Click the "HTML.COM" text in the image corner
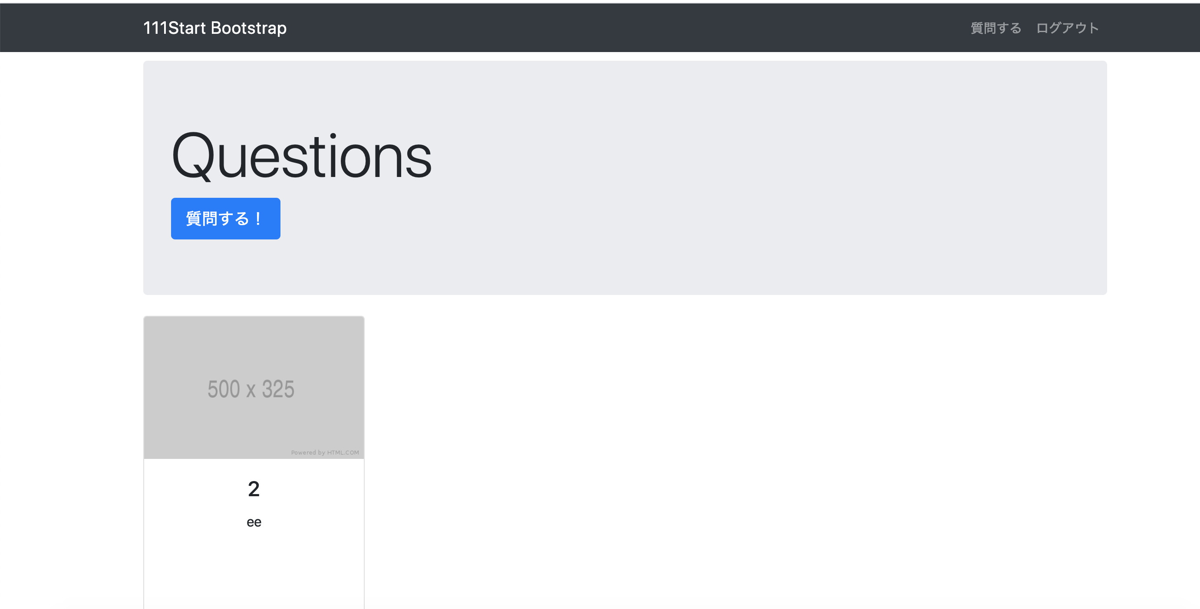The image size is (1200, 609). tap(343, 453)
